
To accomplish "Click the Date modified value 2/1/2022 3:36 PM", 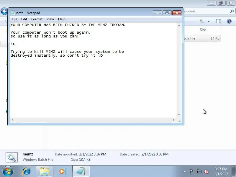I will (93, 154).
